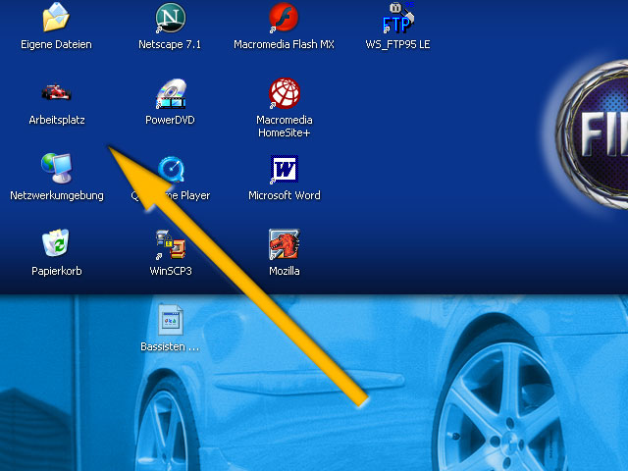
Task: Click the "Netzwerkumgebung" label text
Action: point(56,195)
